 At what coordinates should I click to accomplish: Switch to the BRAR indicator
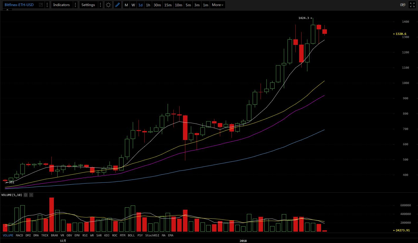pos(54,235)
